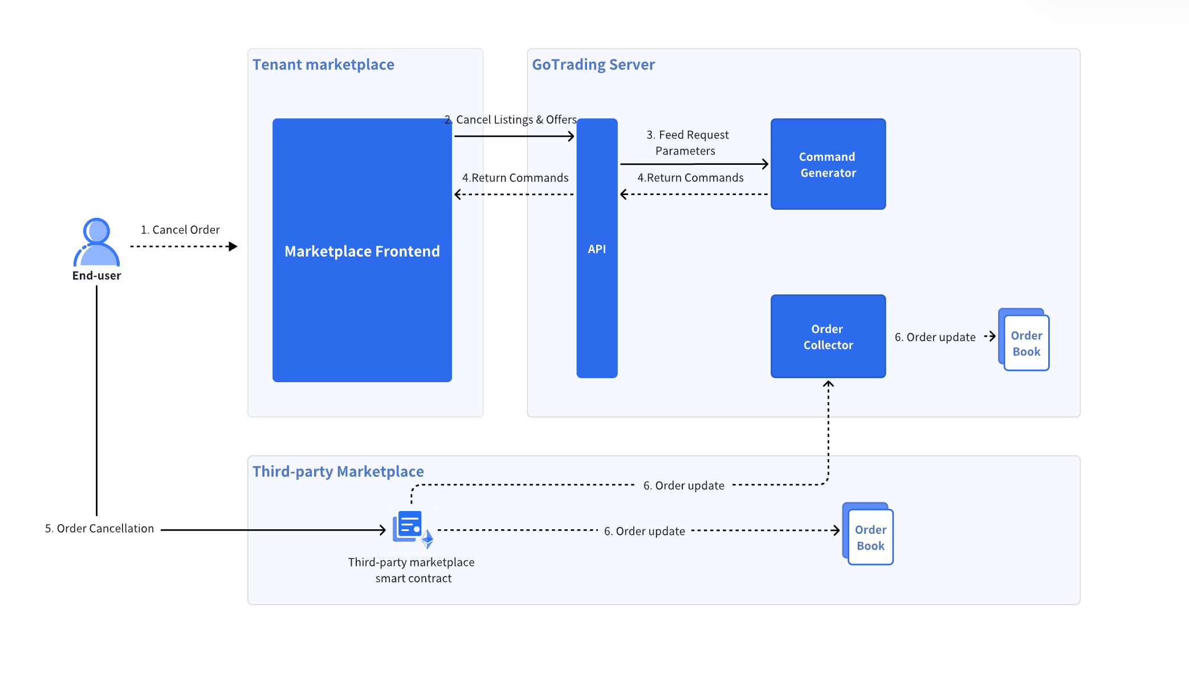Click the vertical API bar
Image resolution: width=1189 pixels, height=681 pixels.
point(597,249)
